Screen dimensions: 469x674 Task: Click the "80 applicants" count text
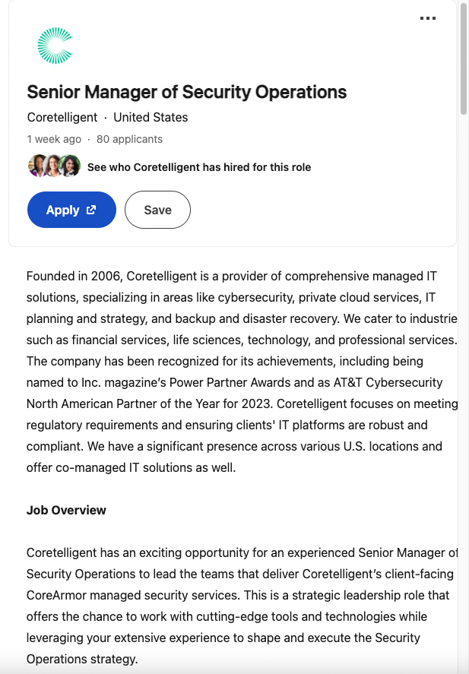pos(129,139)
